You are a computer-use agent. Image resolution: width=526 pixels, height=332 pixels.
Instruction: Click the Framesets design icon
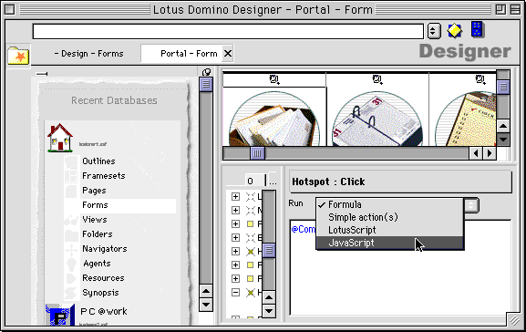71,176
